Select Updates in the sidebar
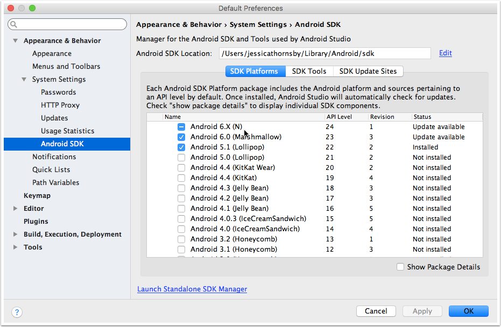Viewport: 501px width, 327px height. point(54,118)
